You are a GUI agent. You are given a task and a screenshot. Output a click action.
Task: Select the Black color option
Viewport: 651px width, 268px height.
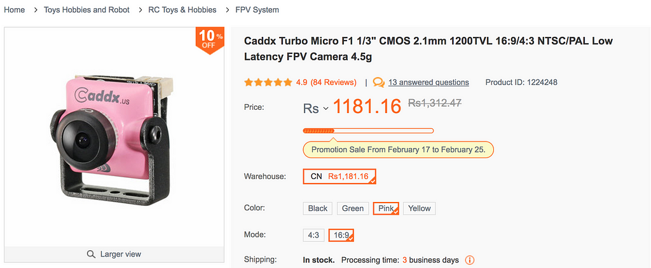click(x=318, y=208)
